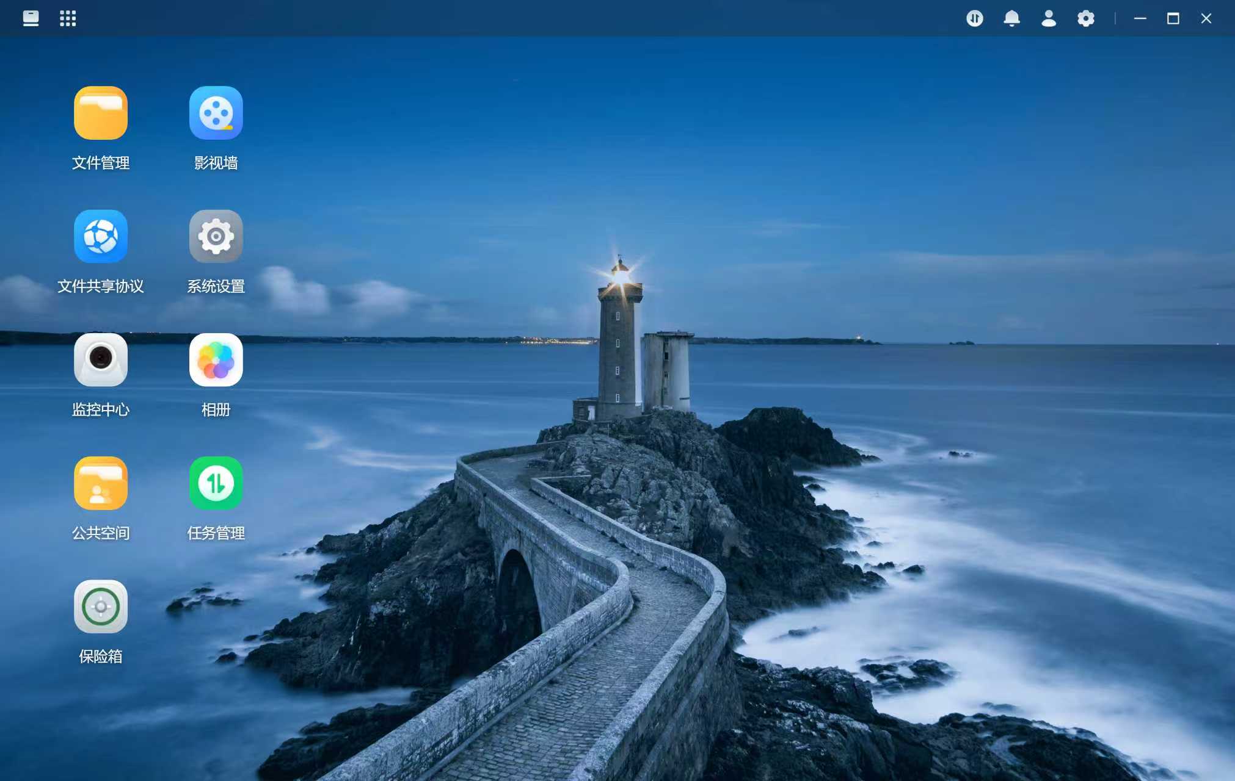Open the 文件管理 file manager app
This screenshot has height=781, width=1235.
click(101, 113)
